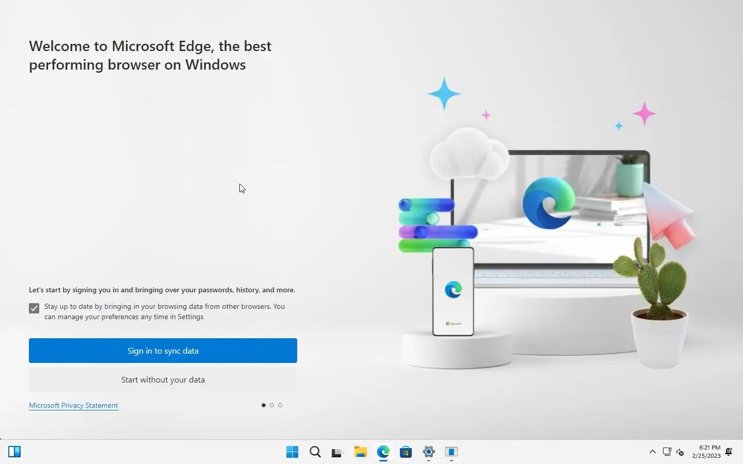This screenshot has width=743, height=464.
Task: Open Settings gear in taskbar
Action: tap(428, 452)
